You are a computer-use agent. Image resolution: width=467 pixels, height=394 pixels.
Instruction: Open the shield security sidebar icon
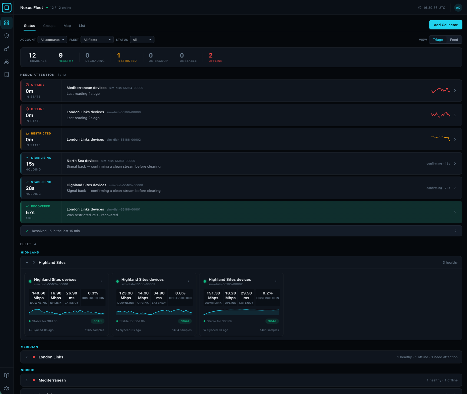coord(7,36)
